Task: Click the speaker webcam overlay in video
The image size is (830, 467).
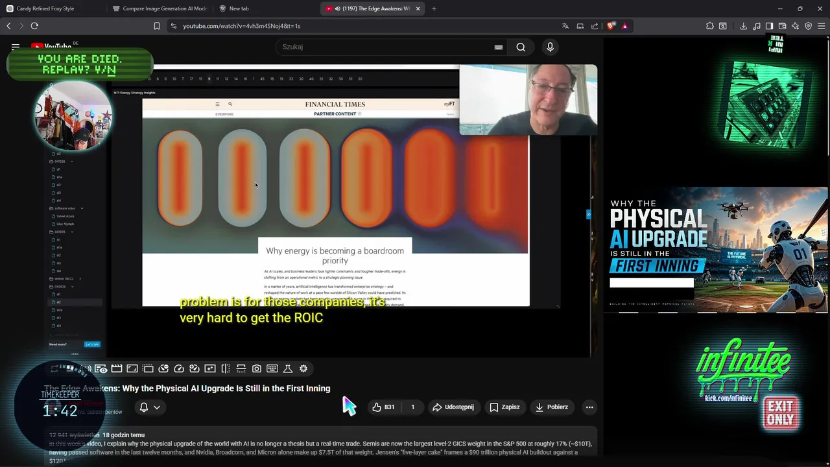Action: tap(528, 99)
